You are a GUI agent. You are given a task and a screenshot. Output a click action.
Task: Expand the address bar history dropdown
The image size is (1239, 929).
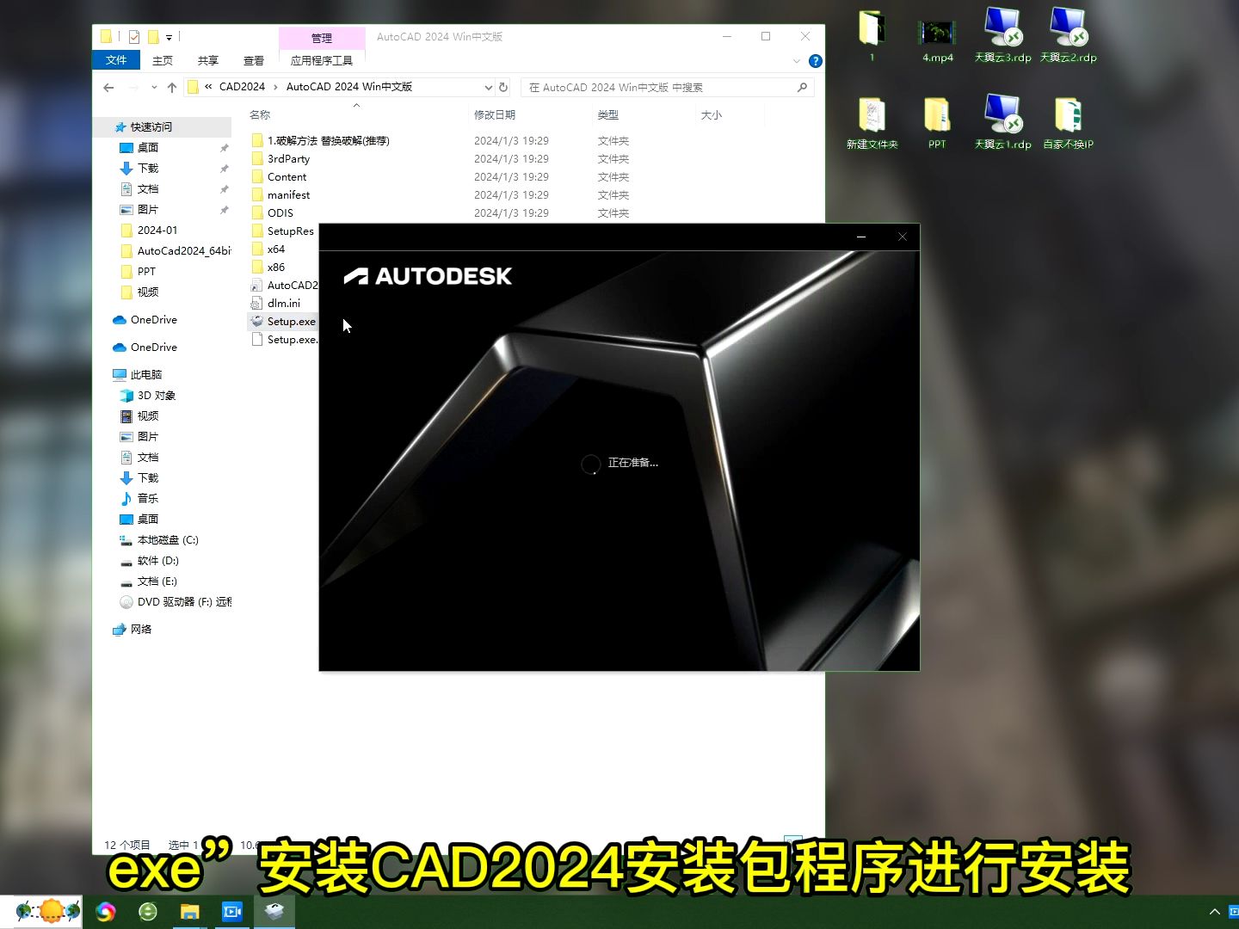click(488, 87)
